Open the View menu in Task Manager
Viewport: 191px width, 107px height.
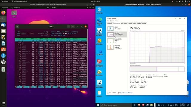click(117, 21)
